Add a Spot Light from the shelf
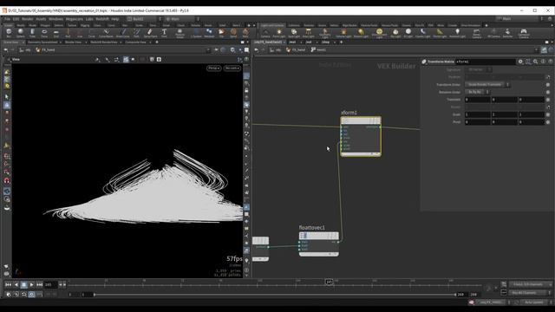 [x=294, y=33]
